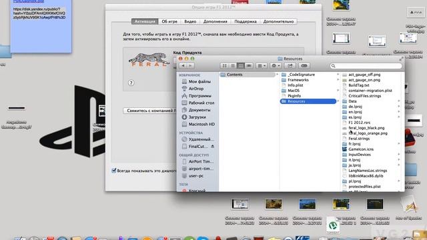Click the yandex disk link in sticky note
427x240 pixels.
coord(39,13)
